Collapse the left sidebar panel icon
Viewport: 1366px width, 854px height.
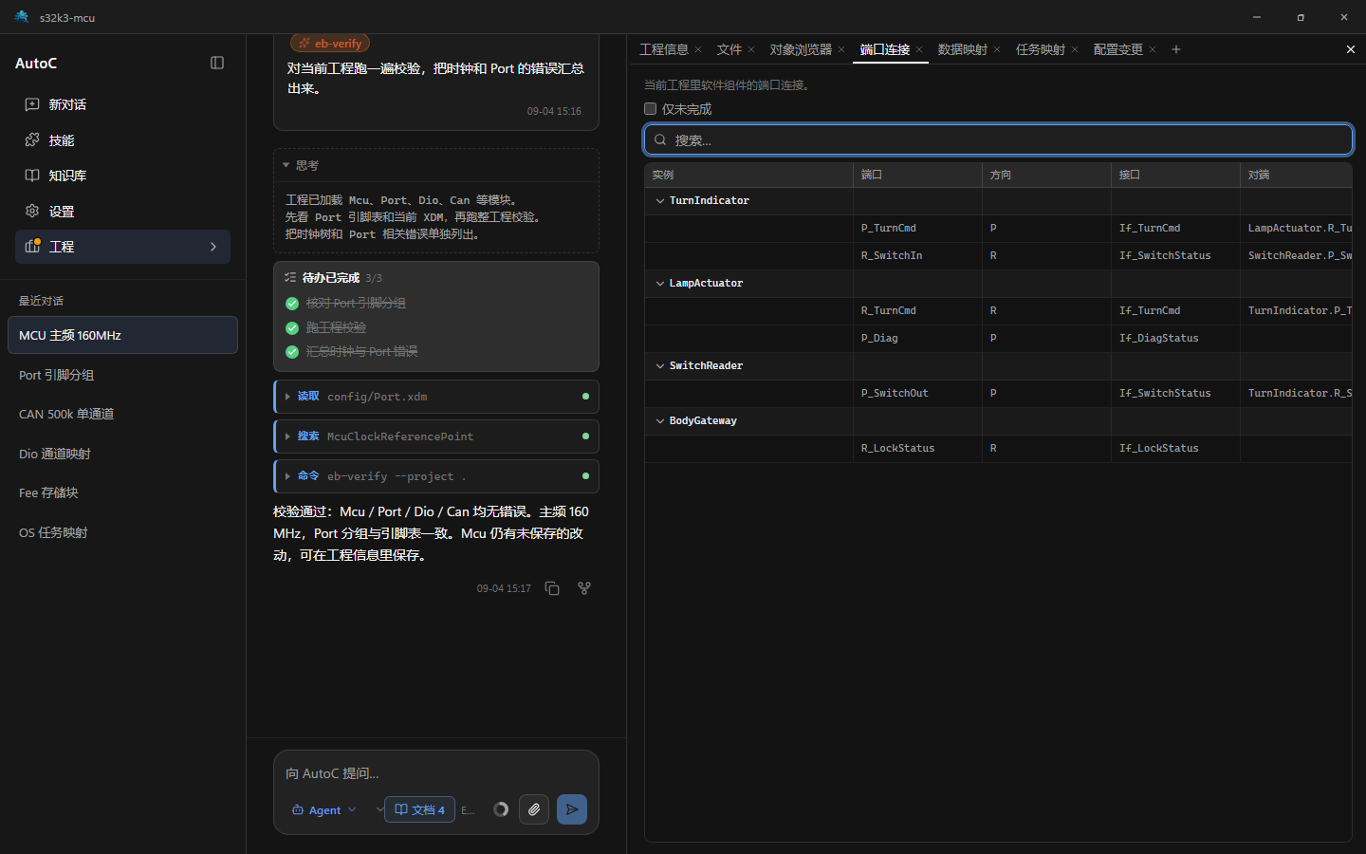(217, 63)
